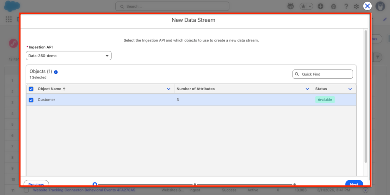Open the Status column menu chevron
This screenshot has width=390, height=195.
(350, 89)
